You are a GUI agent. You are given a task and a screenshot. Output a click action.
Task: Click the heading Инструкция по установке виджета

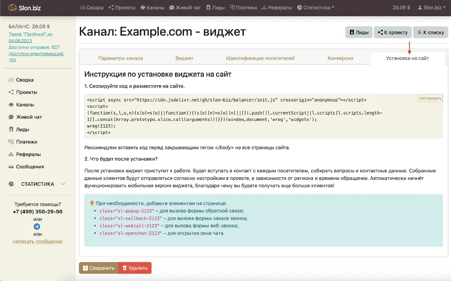[158, 74]
